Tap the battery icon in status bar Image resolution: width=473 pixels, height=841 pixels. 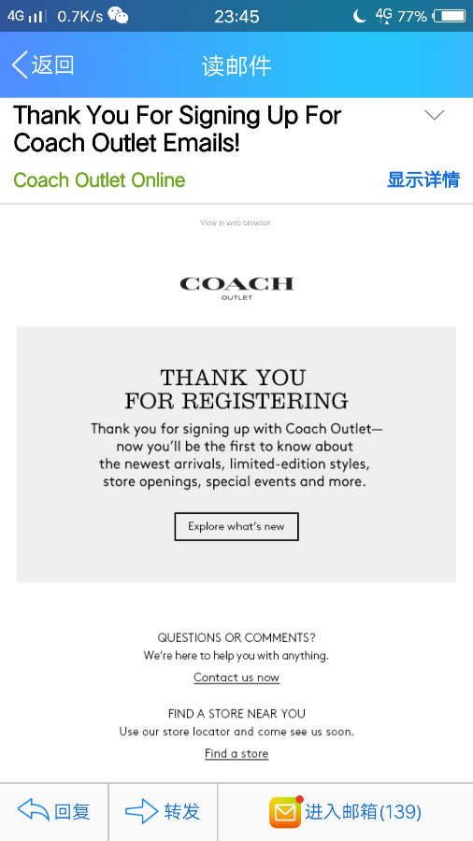tap(450, 16)
